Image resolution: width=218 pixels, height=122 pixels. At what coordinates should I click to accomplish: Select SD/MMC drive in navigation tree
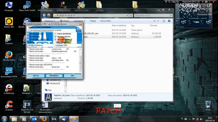(54, 80)
